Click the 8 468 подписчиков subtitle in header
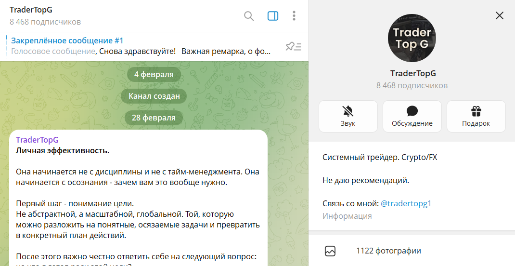The height and width of the screenshot is (266, 515). pyautogui.click(x=45, y=22)
